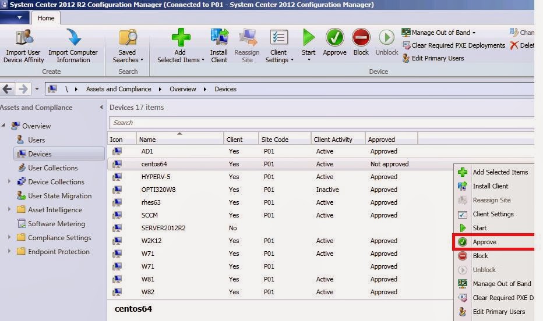Screen dimensions: 543x321
Task: Open Manage Out of Band ribbon dropdown
Action: click(438, 33)
